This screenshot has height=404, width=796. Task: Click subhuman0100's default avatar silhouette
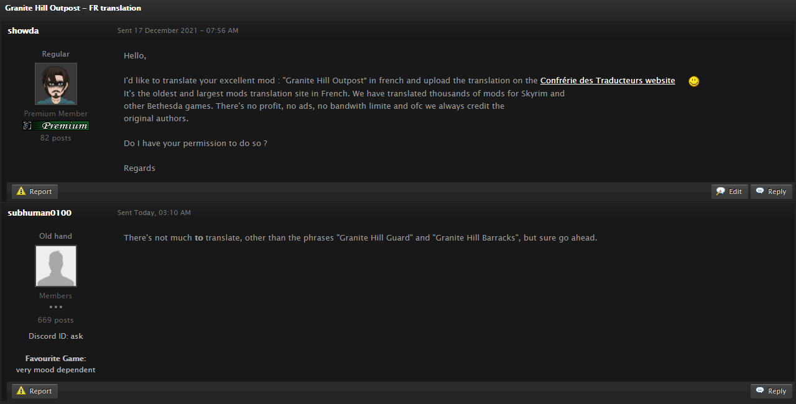coord(56,266)
